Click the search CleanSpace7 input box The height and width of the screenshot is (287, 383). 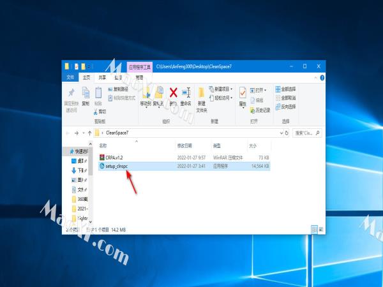(x=307, y=133)
